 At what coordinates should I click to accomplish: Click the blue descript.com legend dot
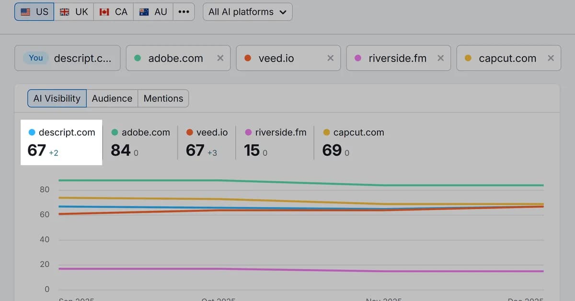32,132
